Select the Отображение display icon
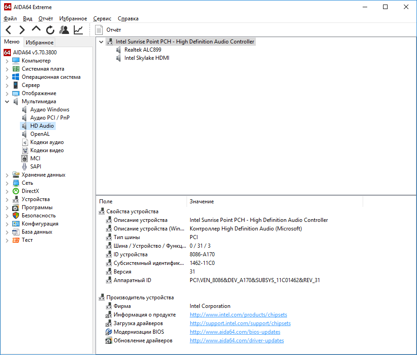The image size is (417, 355). coord(16,93)
